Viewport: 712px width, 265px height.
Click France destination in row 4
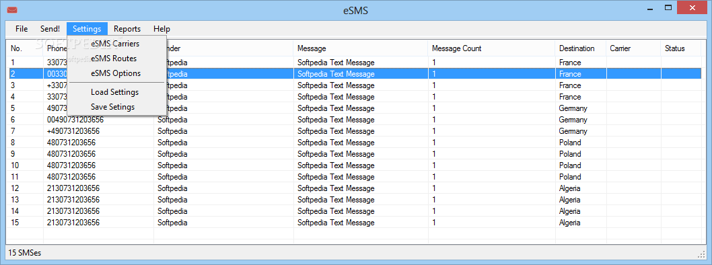[570, 97]
